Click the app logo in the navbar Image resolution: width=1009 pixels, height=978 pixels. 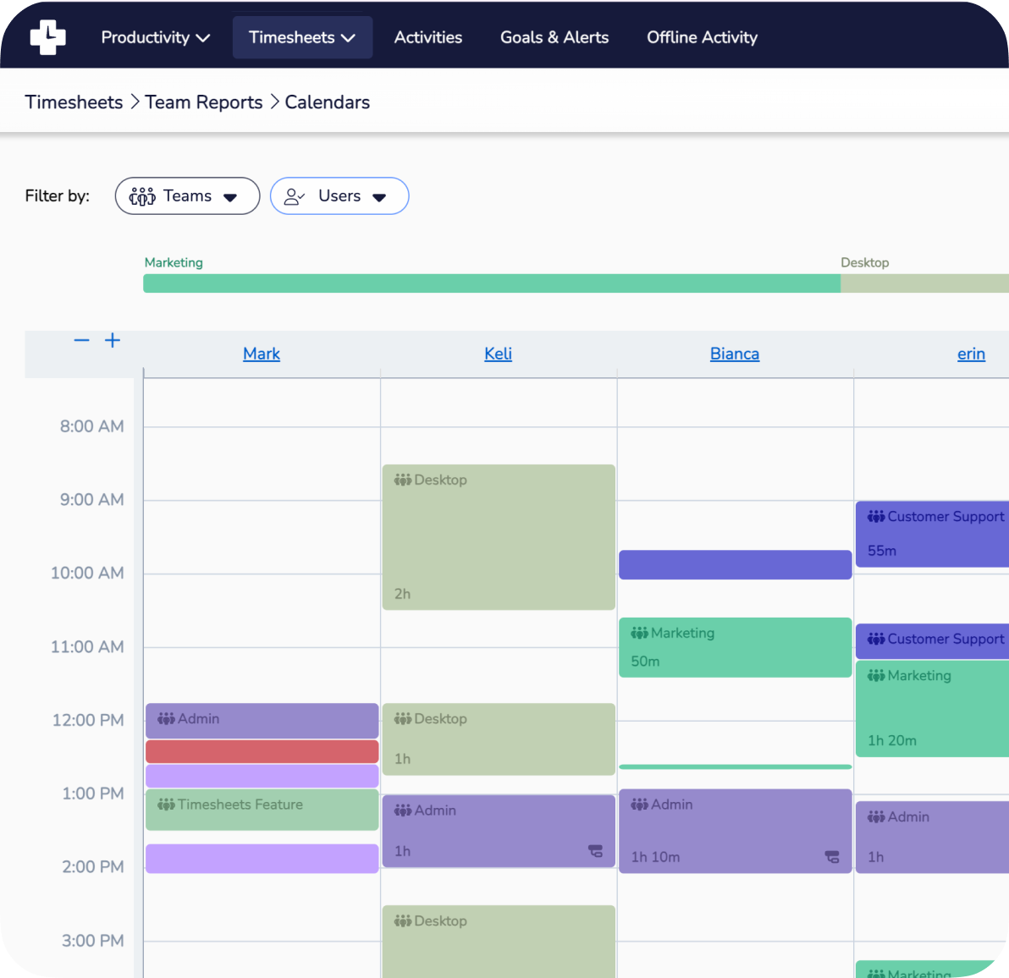[47, 36]
